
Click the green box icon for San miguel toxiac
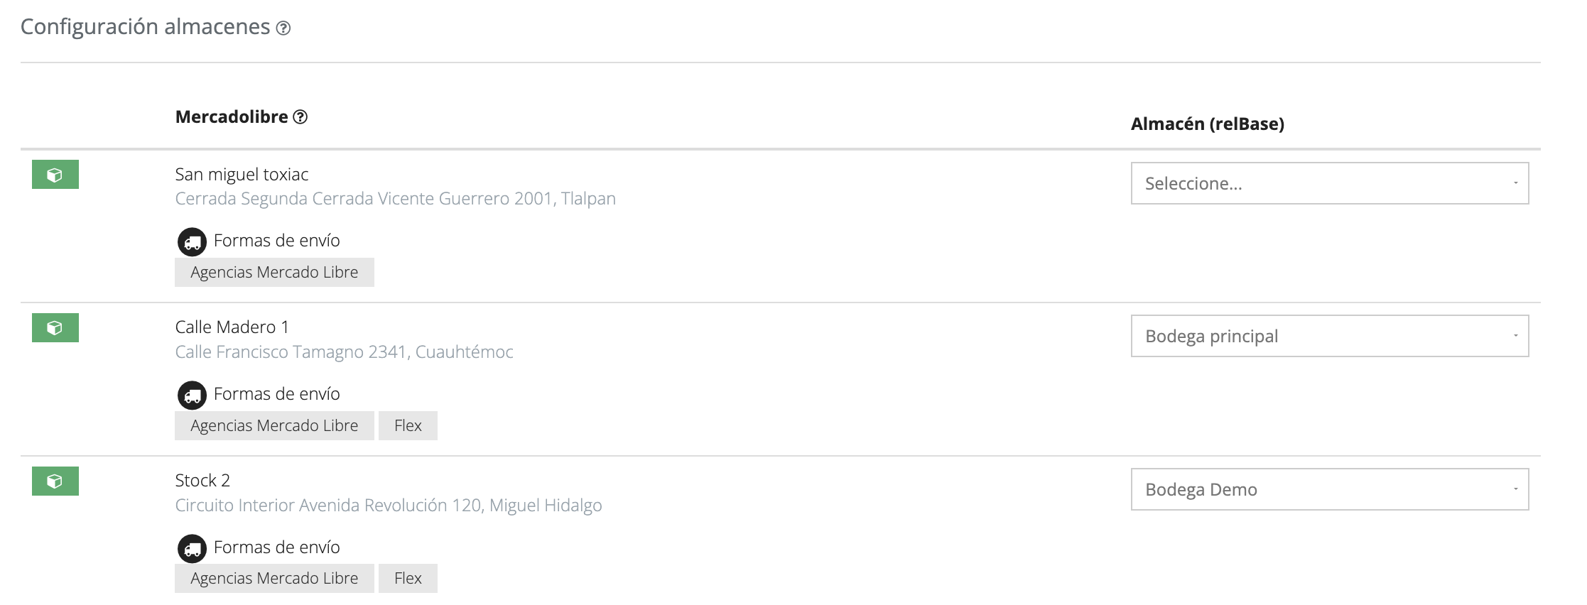point(55,175)
